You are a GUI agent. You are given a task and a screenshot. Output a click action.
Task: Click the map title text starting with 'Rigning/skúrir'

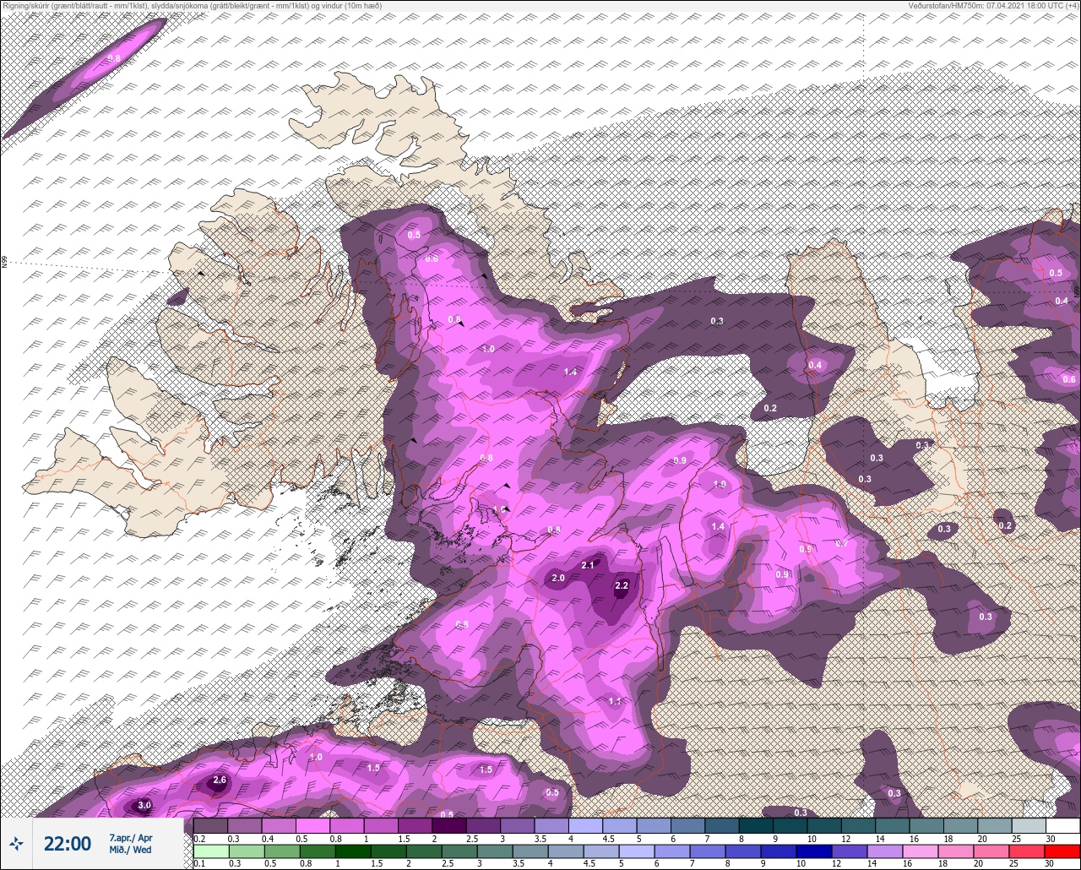click(192, 6)
